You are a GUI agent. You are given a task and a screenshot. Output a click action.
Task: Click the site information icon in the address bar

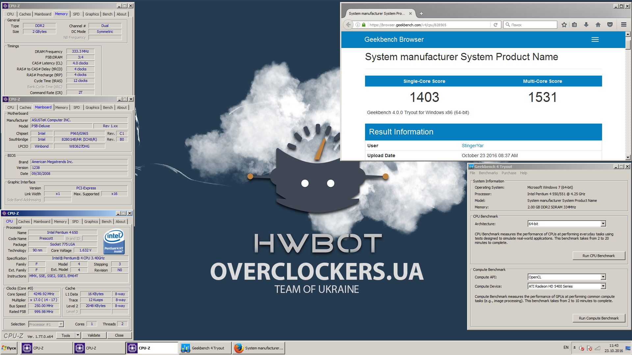coord(357,25)
